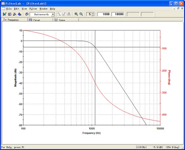Open the Butterworth approximation dropdown

point(53,14)
